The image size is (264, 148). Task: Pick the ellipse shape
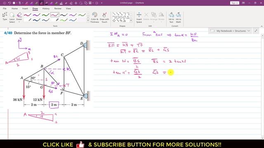point(121,17)
